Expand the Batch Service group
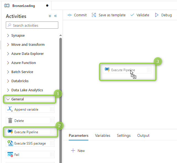Screen dimensions: 177x163 20,72
